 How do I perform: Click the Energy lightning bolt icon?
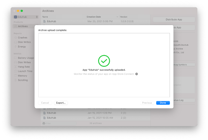click(16, 46)
